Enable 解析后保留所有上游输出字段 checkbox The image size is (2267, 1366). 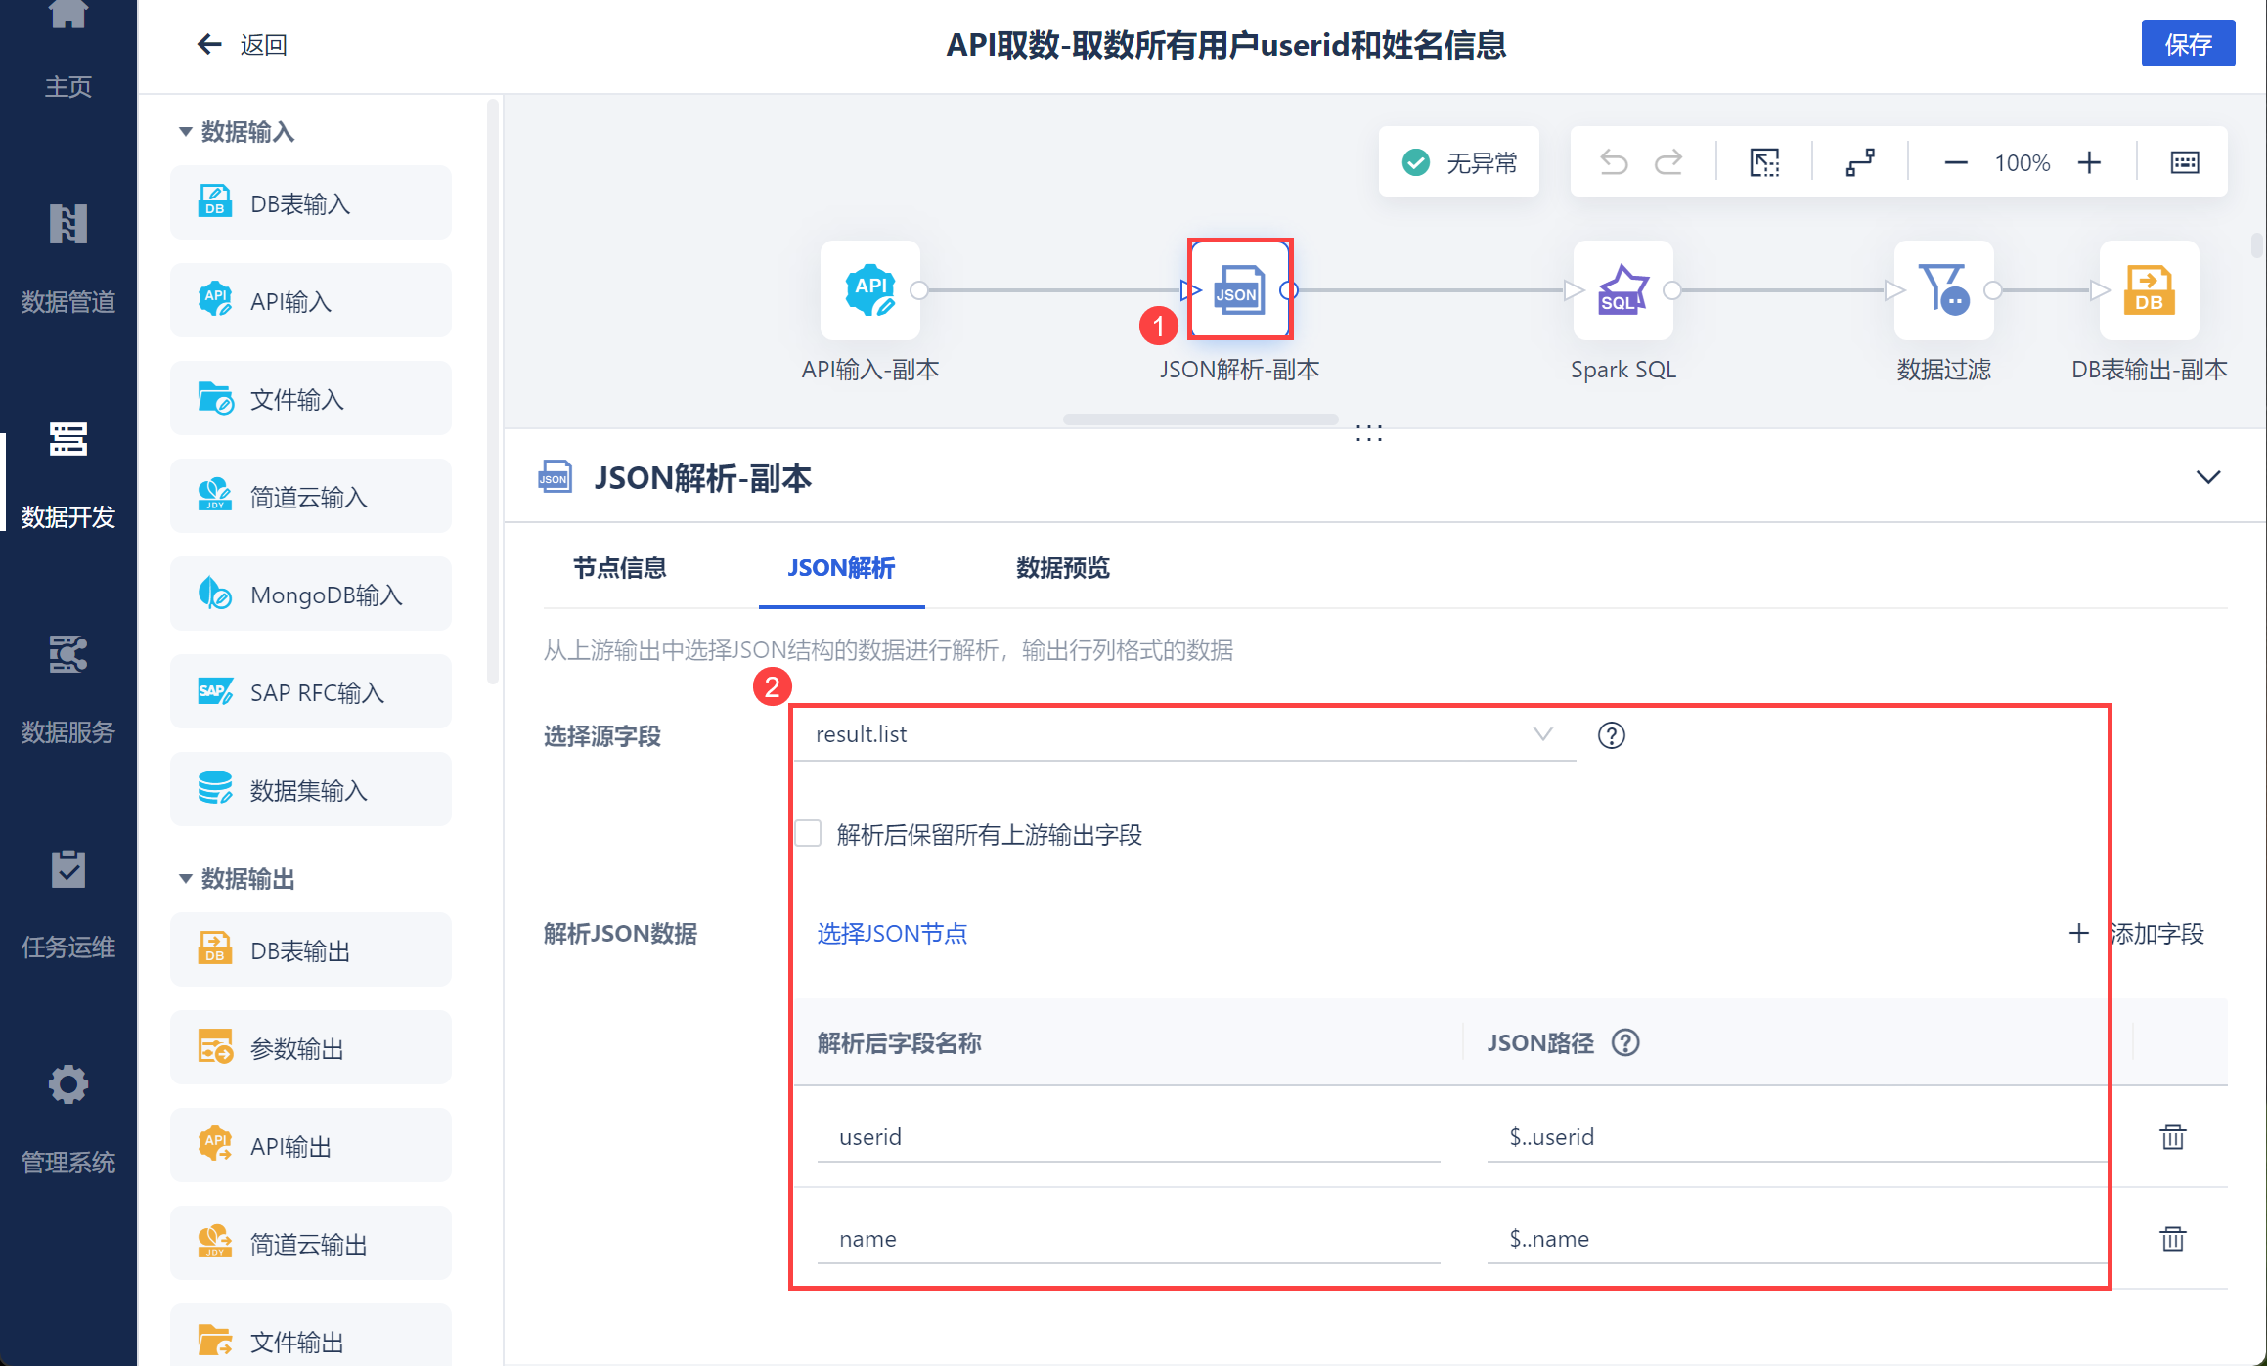coord(808,834)
